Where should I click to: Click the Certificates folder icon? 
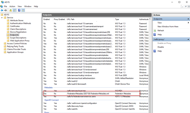pos(8,26)
